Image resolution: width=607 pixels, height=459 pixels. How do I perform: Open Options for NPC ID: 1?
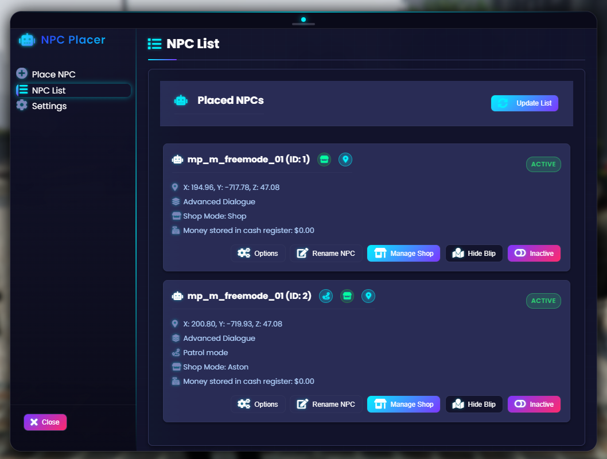(x=258, y=254)
